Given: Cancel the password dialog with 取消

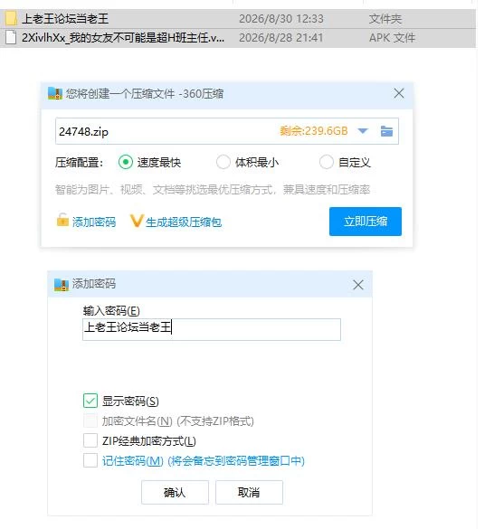Looking at the screenshot, I should [x=249, y=492].
